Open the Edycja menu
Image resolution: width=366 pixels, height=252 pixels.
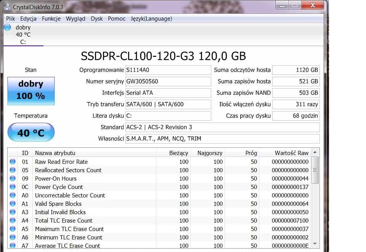[28, 19]
